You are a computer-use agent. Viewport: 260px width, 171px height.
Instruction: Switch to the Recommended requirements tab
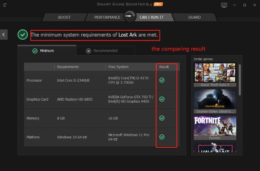coord(106,51)
